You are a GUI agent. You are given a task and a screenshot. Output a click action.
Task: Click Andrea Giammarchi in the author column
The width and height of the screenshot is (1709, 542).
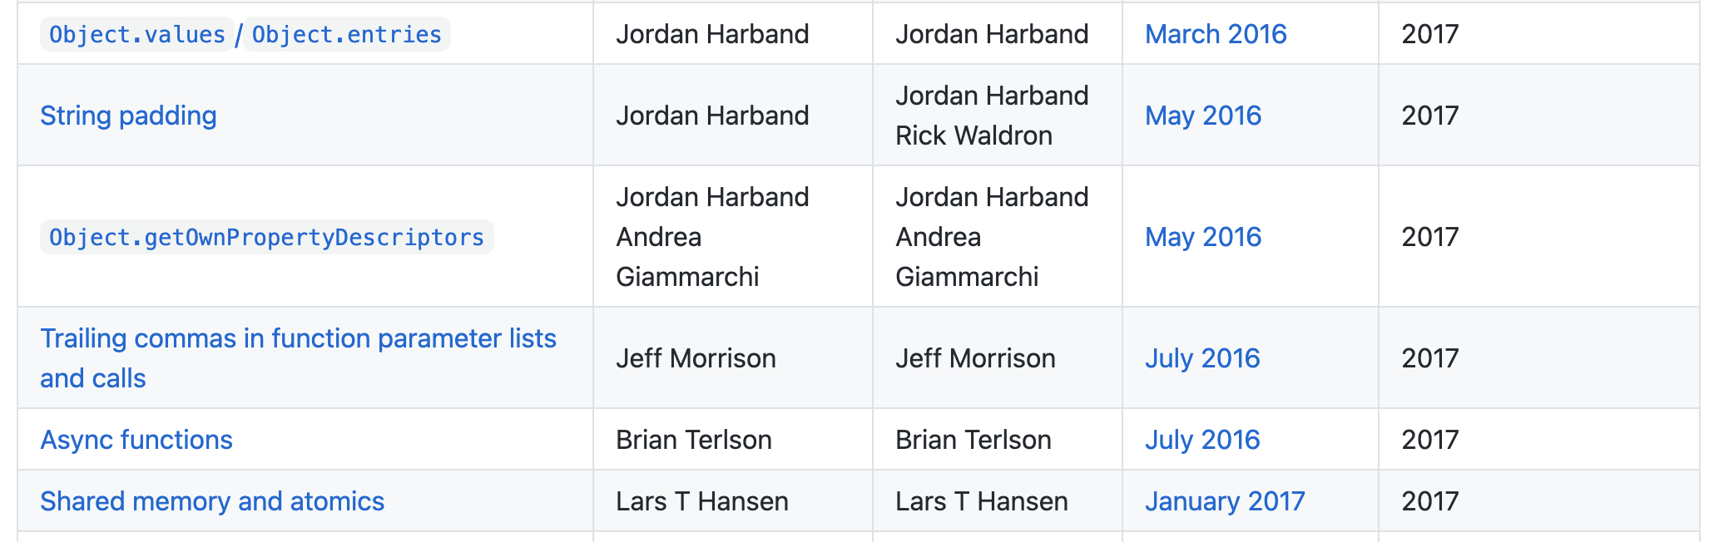tap(687, 257)
